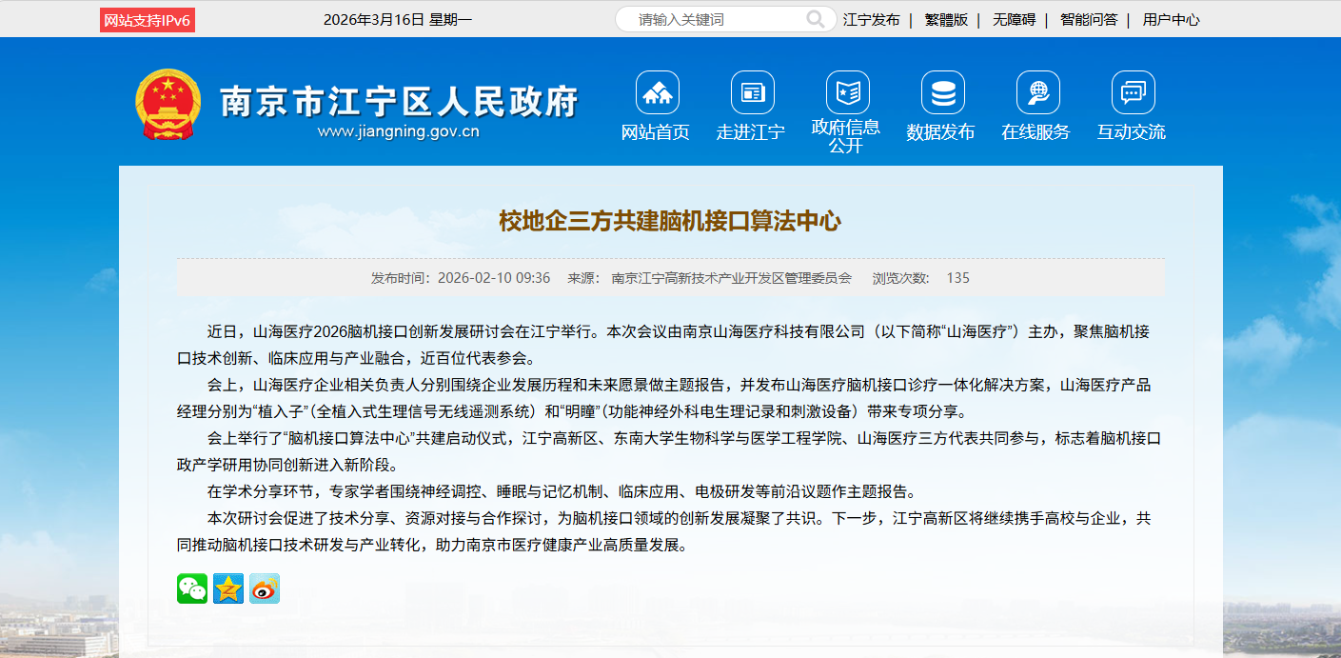Click the 数据发布 database icon
1341x658 pixels.
coord(942,90)
